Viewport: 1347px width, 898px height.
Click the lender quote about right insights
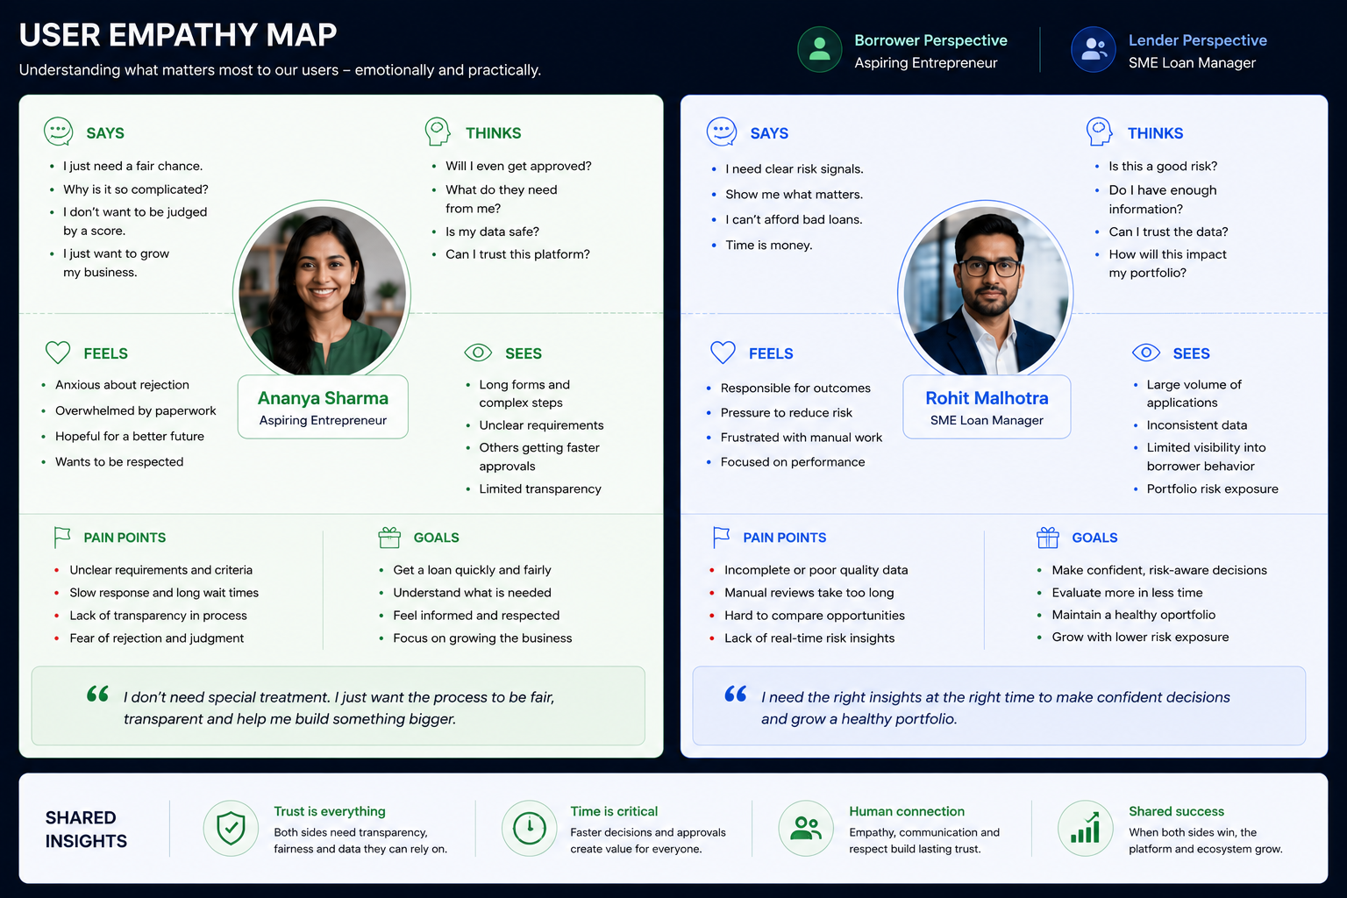(x=995, y=708)
